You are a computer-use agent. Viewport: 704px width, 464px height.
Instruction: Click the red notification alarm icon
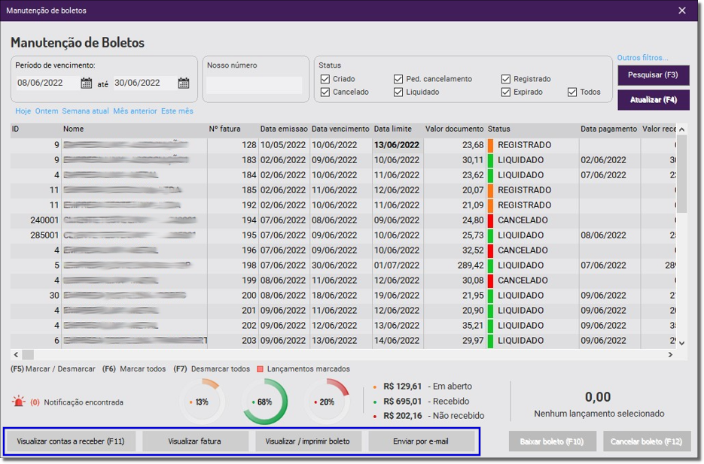click(18, 402)
